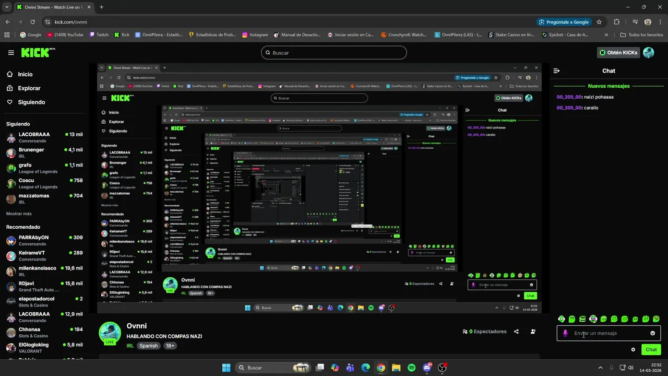Open new browser tab
The image size is (668, 376).
tap(101, 7)
